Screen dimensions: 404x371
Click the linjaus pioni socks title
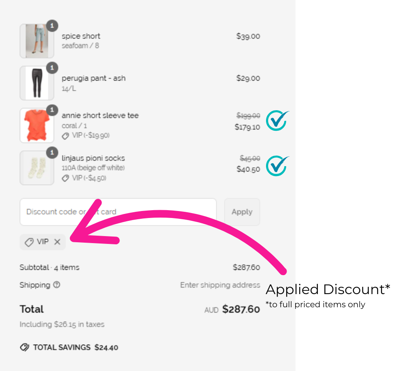[93, 158]
